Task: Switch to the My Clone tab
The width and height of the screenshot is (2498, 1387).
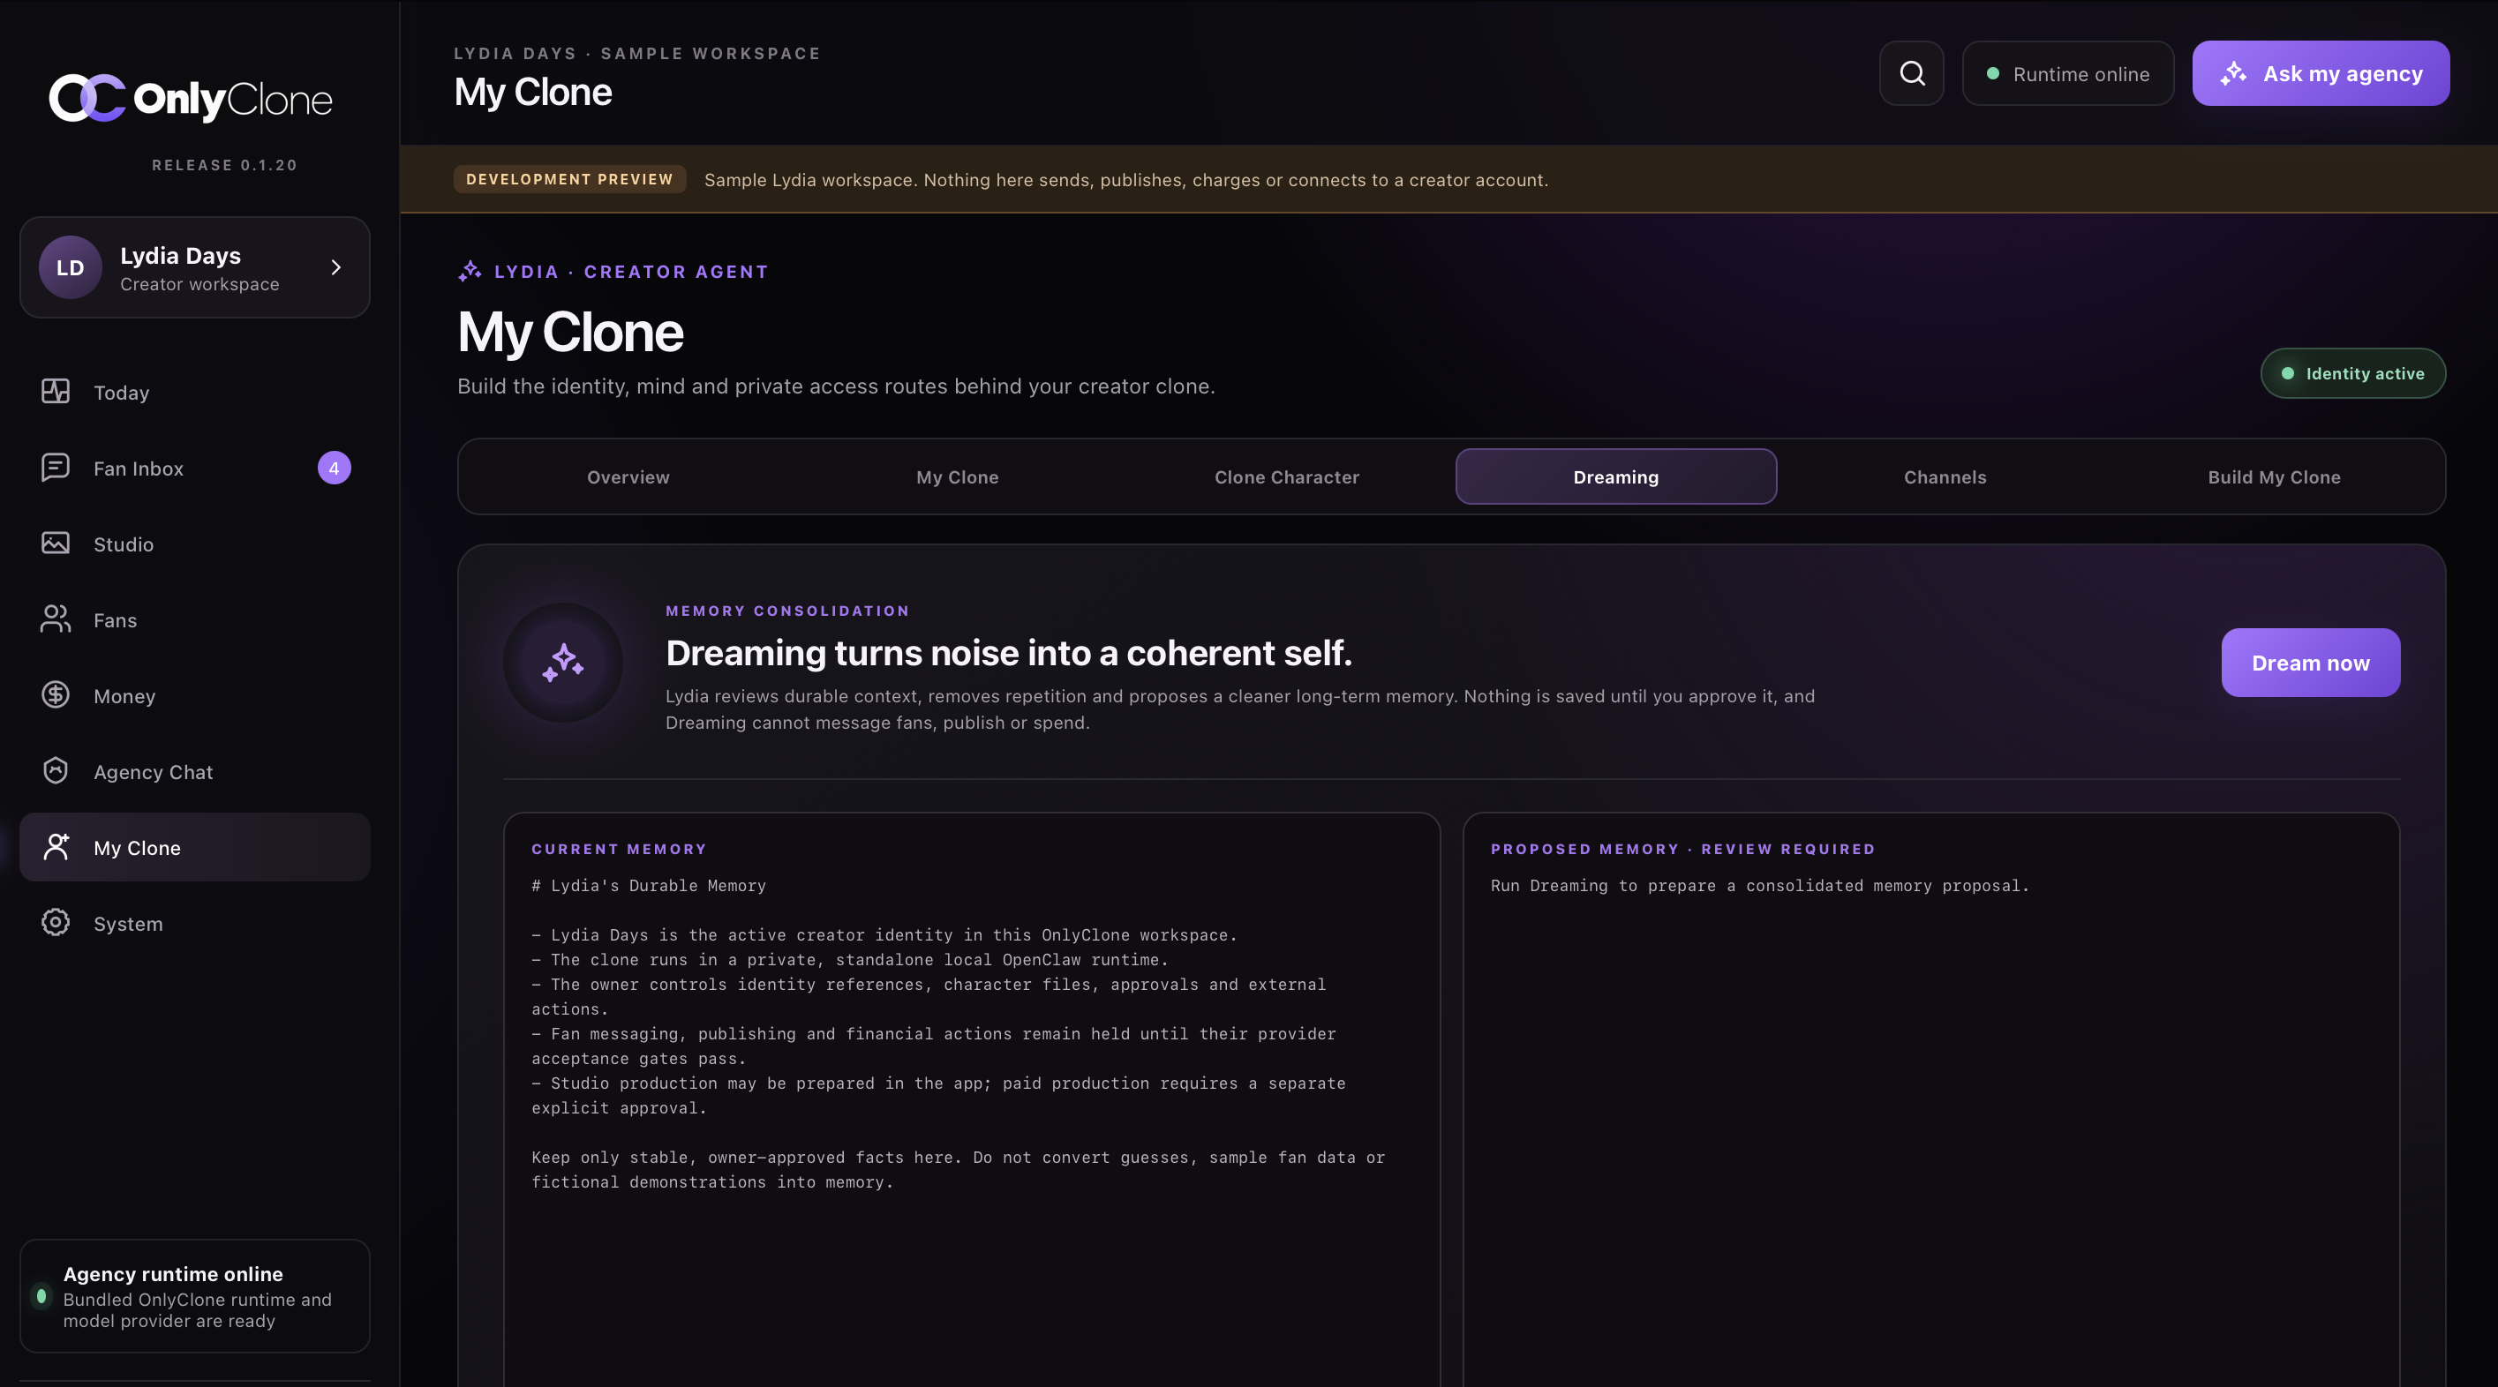Action: click(x=957, y=476)
